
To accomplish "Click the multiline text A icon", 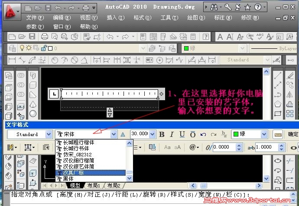I will tap(220, 37).
